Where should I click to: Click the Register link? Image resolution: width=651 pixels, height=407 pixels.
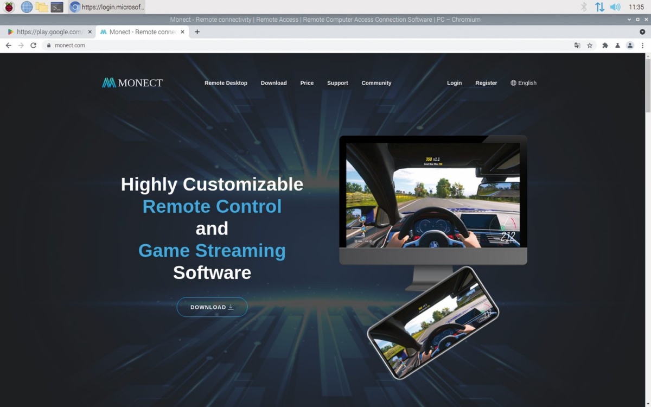(x=486, y=83)
